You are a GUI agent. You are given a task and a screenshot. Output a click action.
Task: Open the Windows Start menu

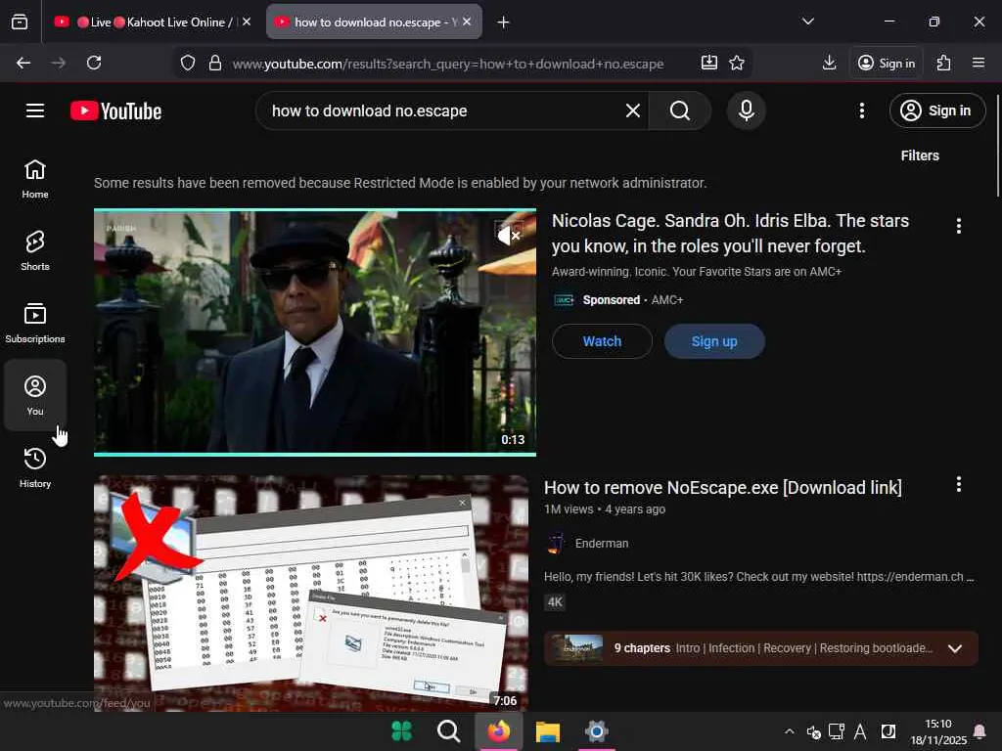tap(401, 731)
